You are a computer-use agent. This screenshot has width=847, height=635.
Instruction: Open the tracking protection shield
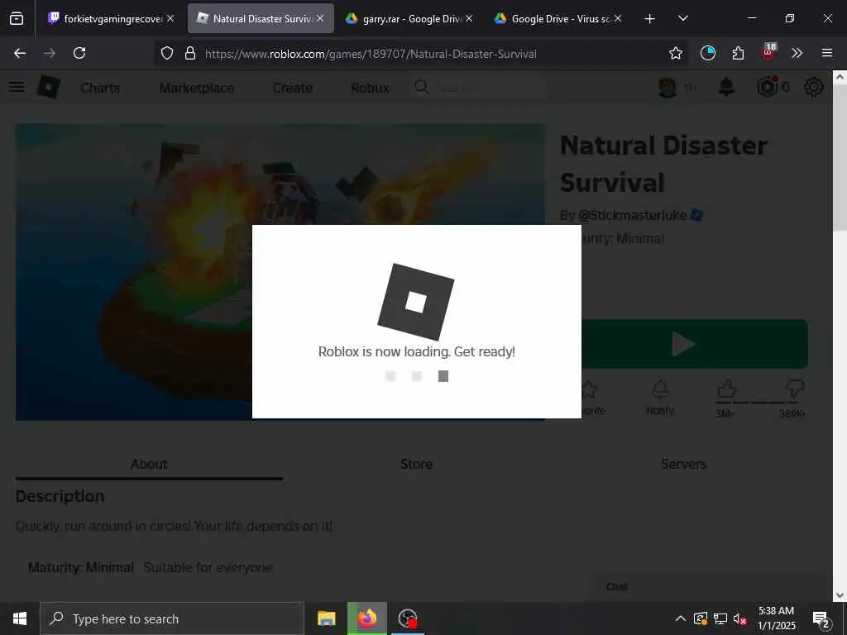[167, 53]
